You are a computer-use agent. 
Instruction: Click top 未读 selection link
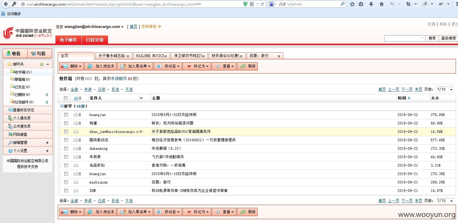click(88, 90)
